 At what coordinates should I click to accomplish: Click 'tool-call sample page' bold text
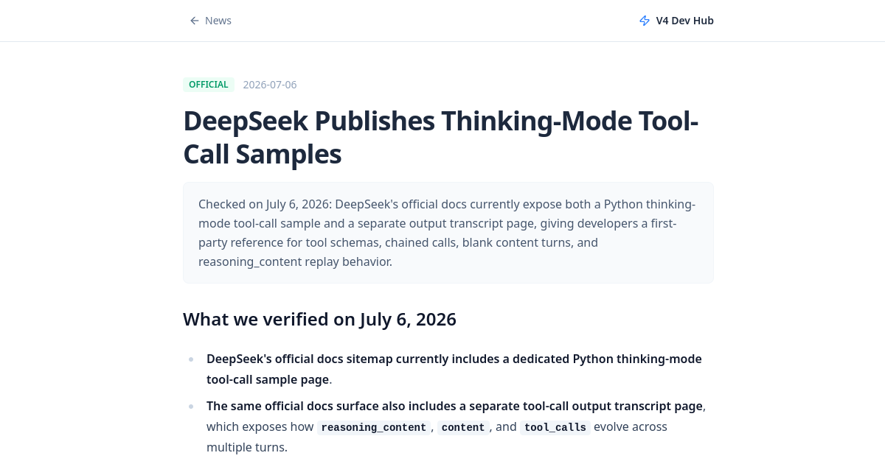(268, 379)
